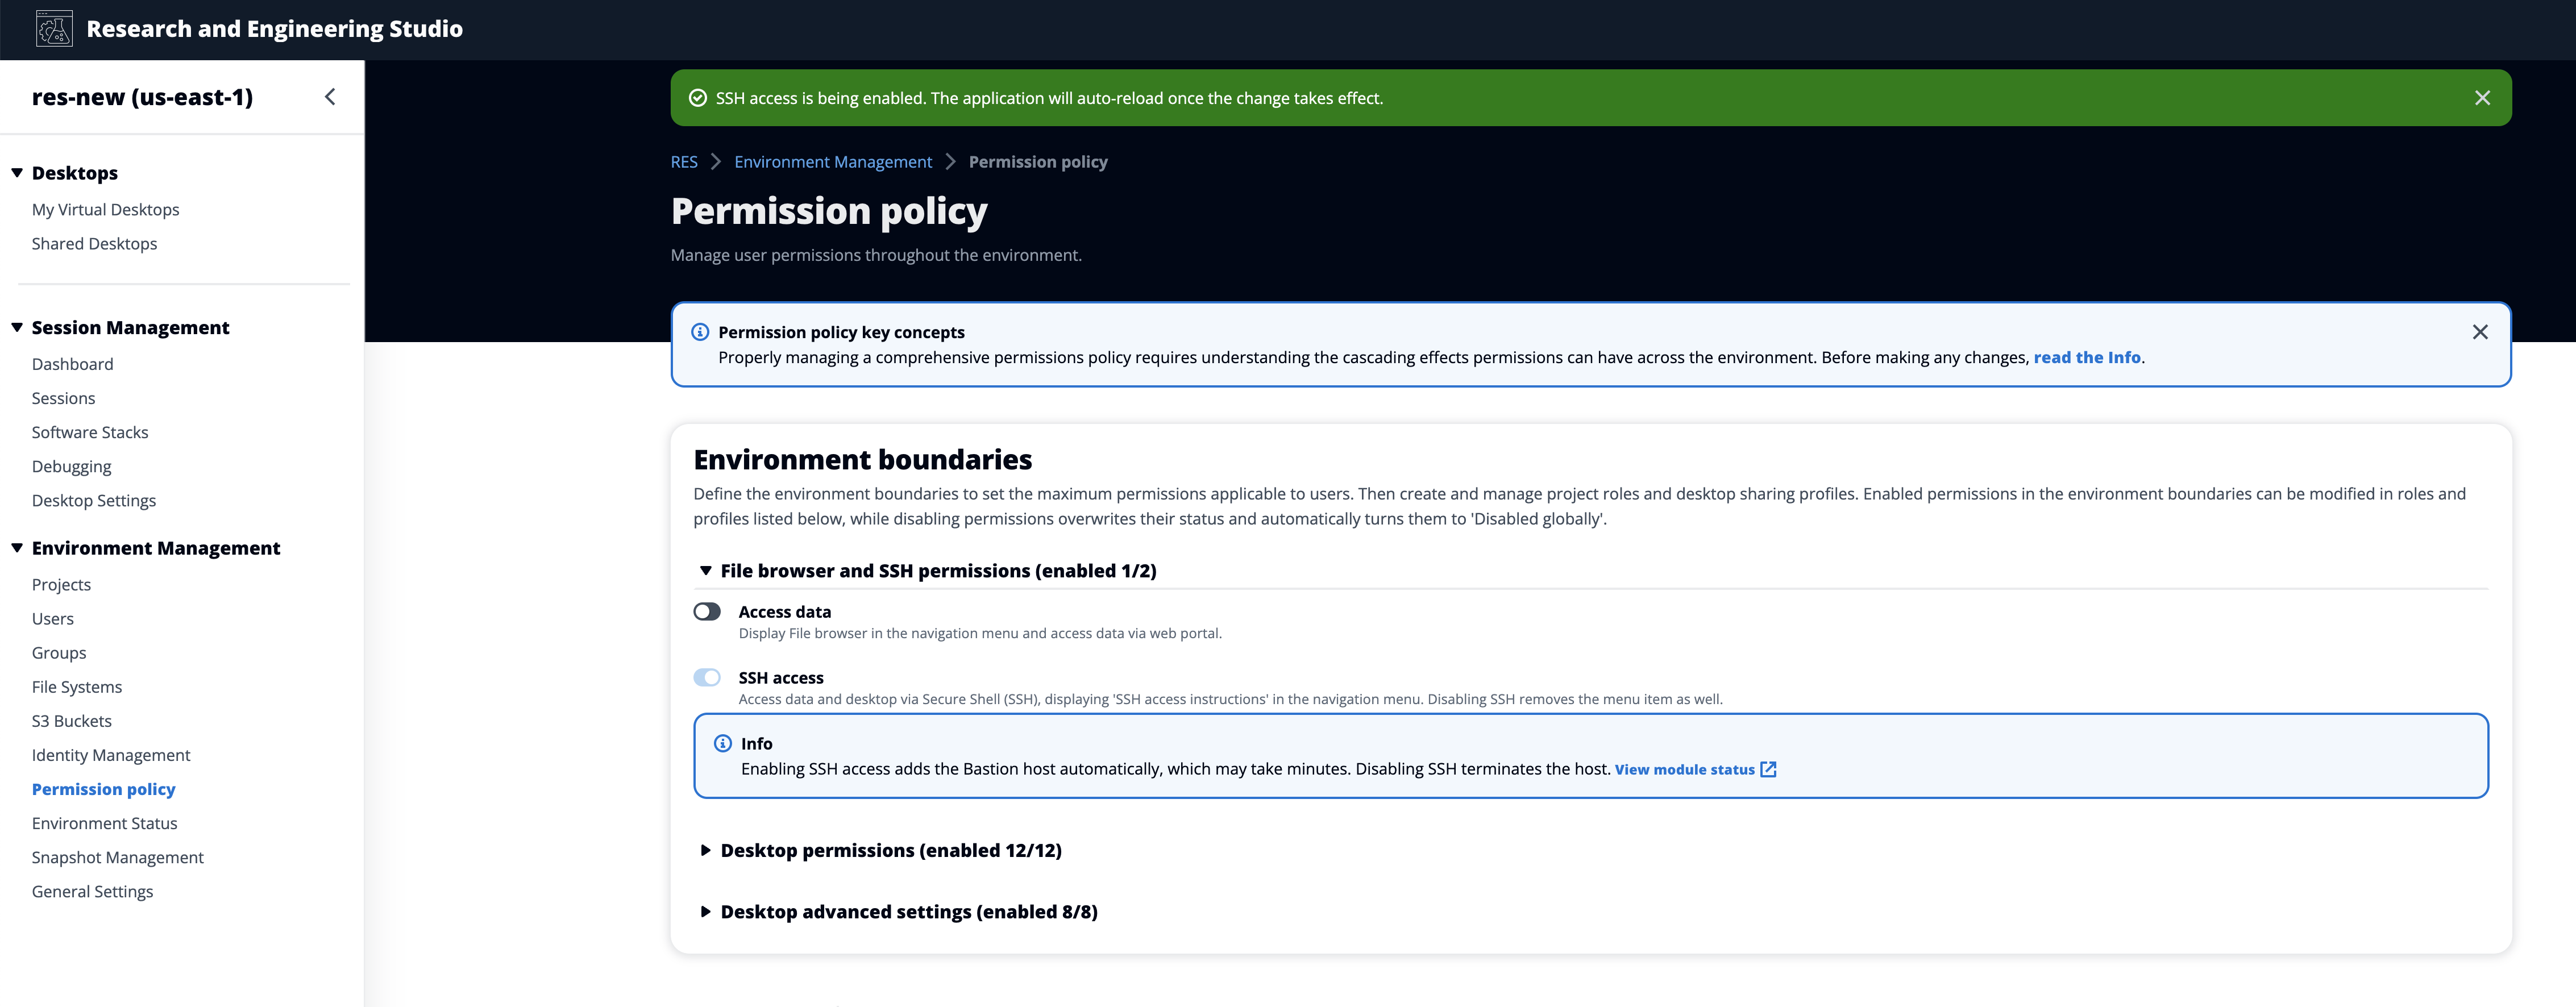Click the Info icon in the SSH info box
Viewport: 2576px width, 1007px height.
coord(723,743)
